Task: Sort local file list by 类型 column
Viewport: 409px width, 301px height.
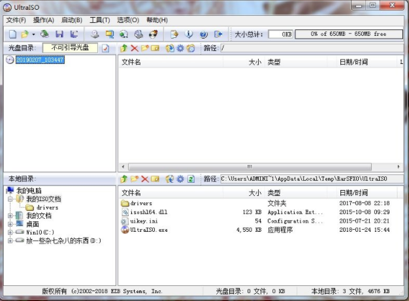Action: (x=295, y=193)
